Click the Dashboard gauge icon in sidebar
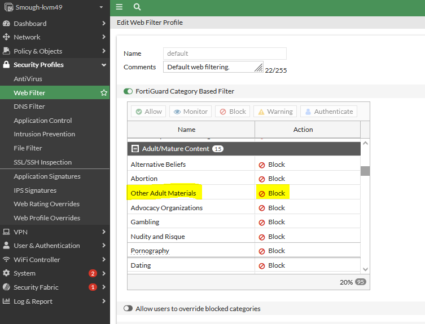 click(7, 24)
